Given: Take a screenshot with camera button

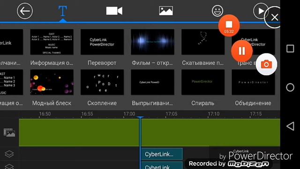Looking at the screenshot, I should (266, 64).
